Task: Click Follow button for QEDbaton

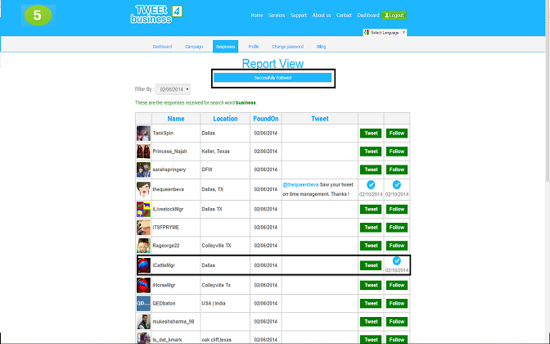Action: pos(397,303)
